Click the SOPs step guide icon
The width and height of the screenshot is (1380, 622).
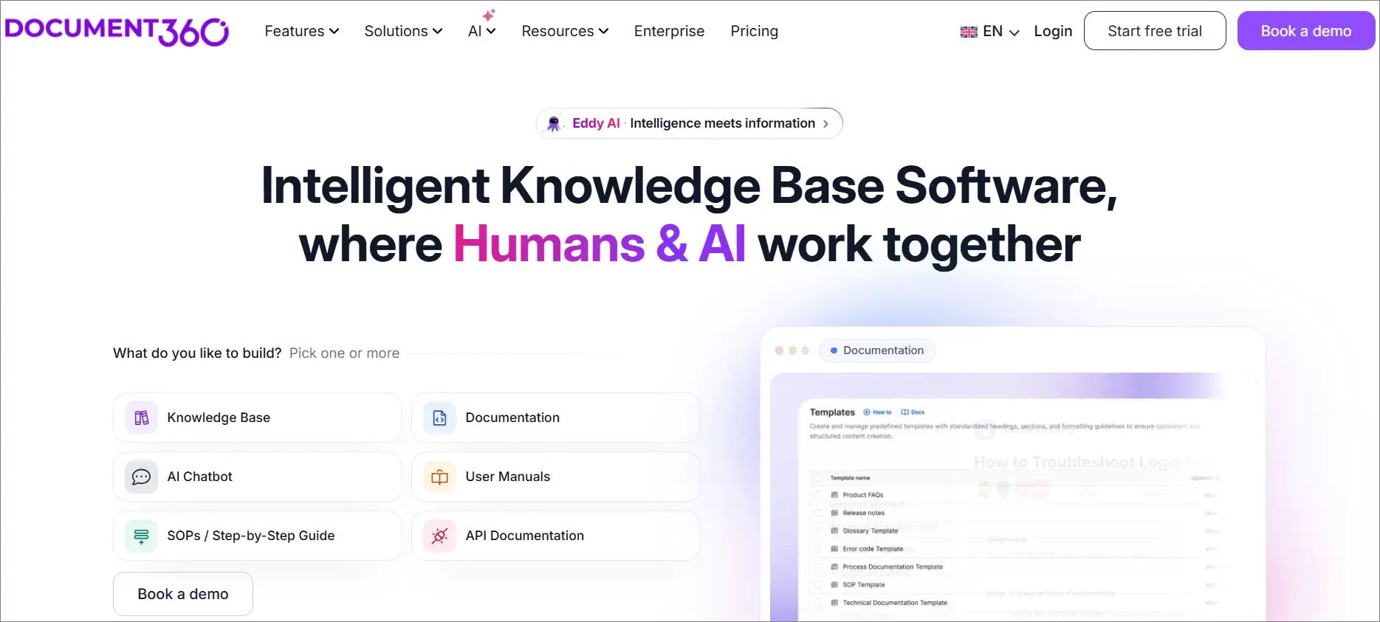[x=142, y=536]
